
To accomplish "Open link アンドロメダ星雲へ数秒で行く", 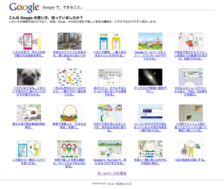I will [151, 90].
